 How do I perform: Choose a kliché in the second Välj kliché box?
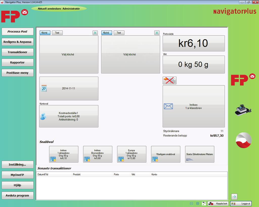click(x=131, y=54)
